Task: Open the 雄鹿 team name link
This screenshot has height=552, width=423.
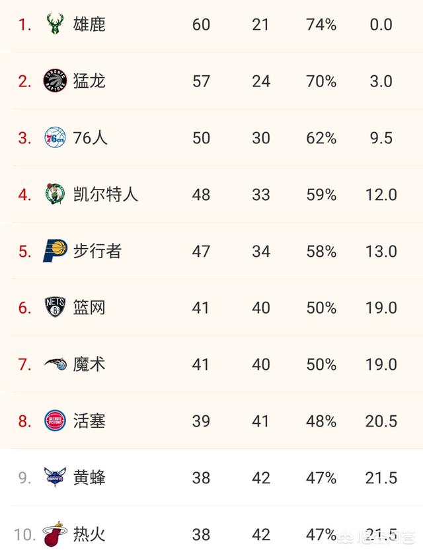Action: point(89,24)
